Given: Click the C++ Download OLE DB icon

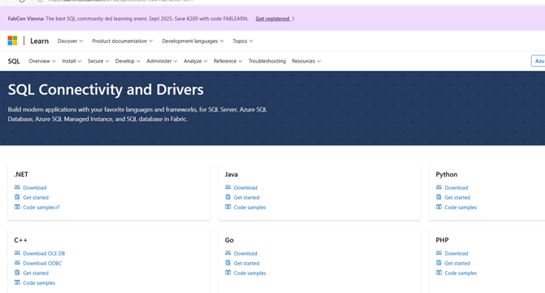Looking at the screenshot, I should click(x=17, y=252).
